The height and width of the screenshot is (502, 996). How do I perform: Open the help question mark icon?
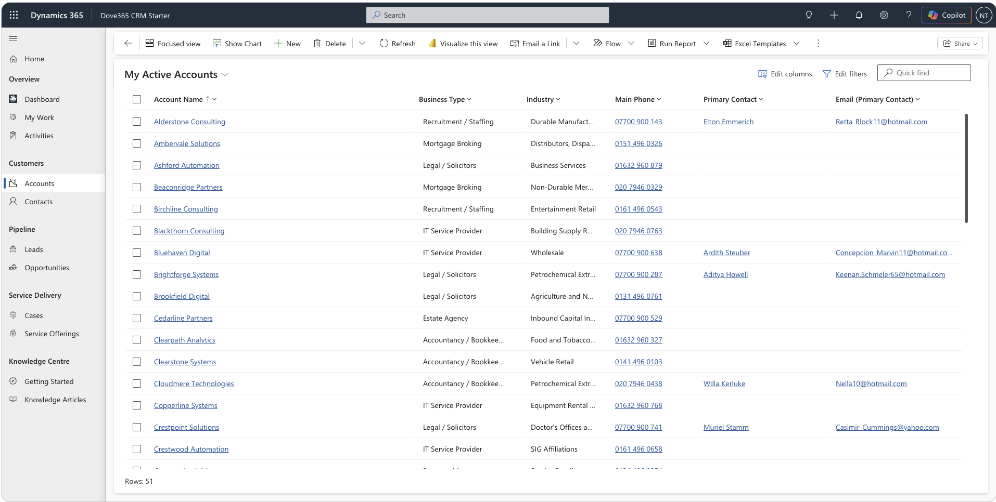909,15
